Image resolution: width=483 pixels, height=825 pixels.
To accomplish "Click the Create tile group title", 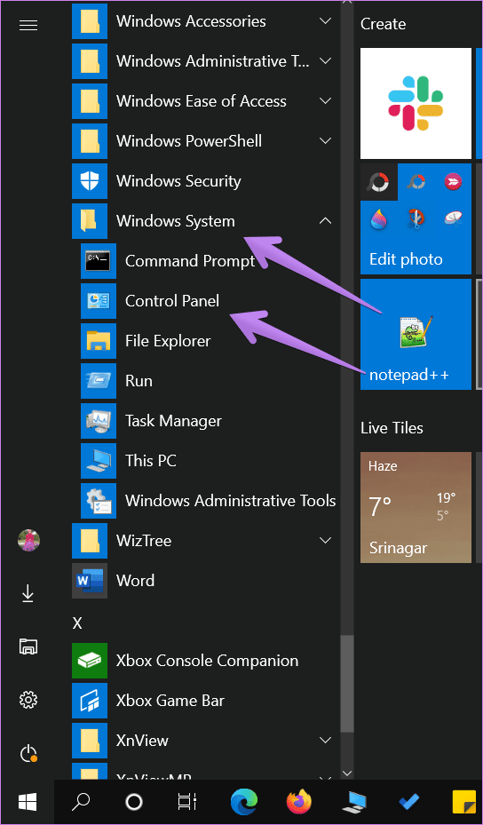I will pyautogui.click(x=383, y=24).
